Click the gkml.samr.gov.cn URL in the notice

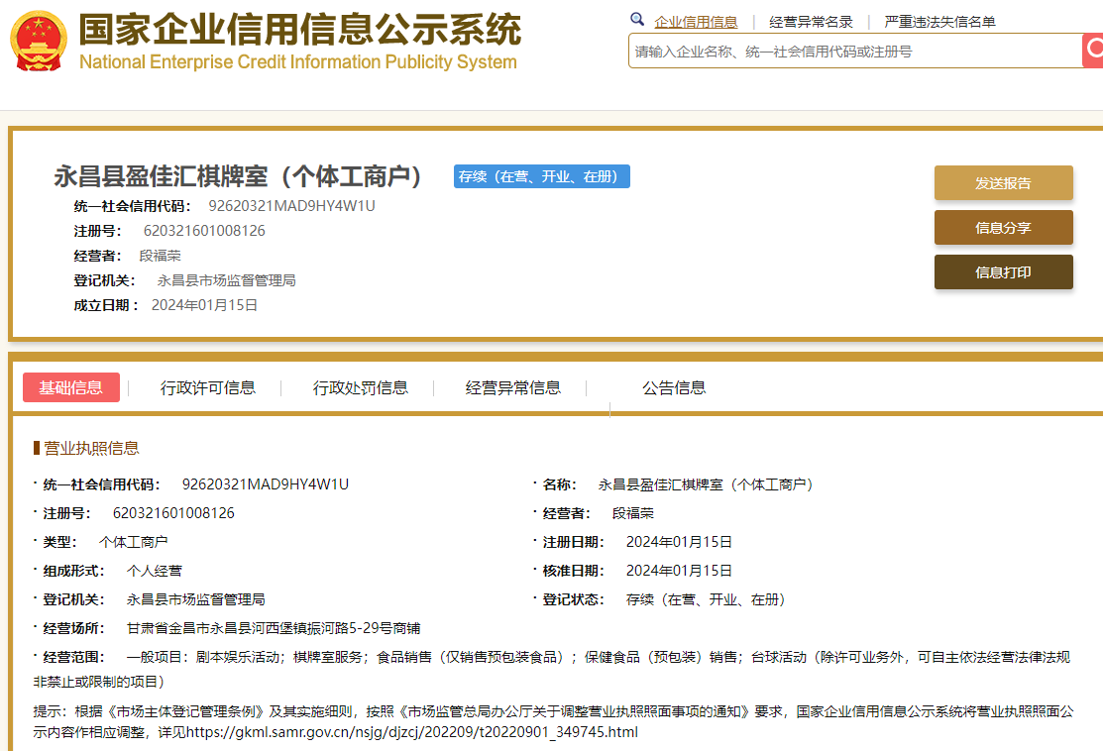coord(412,732)
